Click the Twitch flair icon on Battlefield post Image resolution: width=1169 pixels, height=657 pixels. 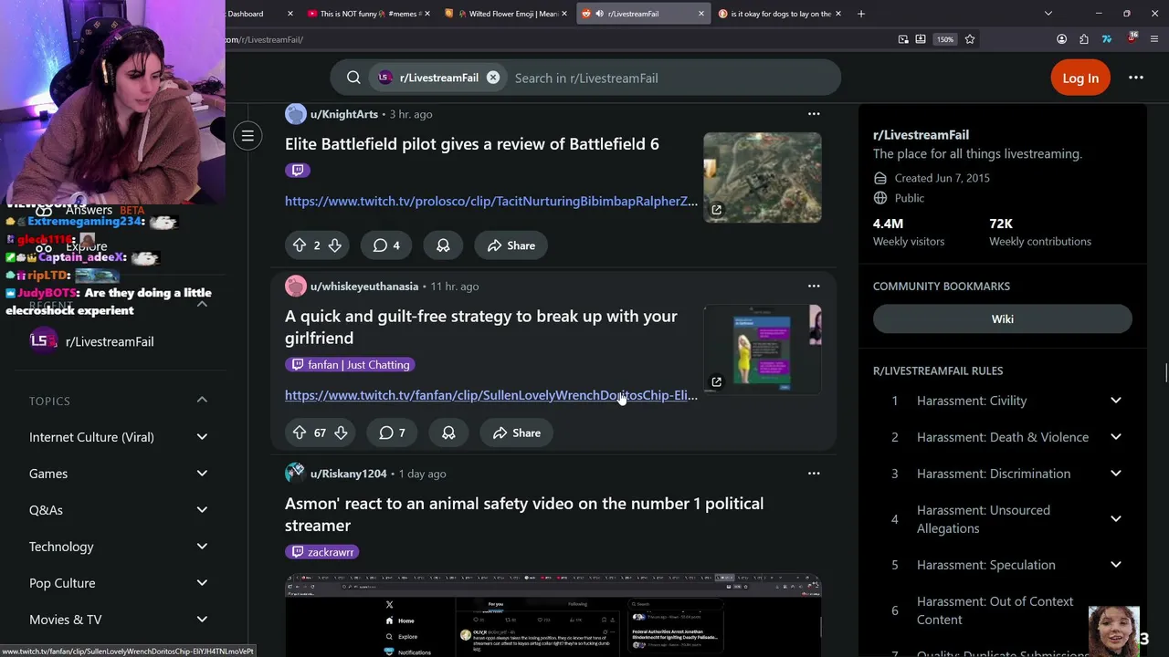tap(297, 170)
